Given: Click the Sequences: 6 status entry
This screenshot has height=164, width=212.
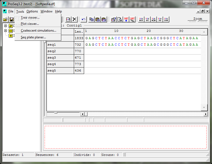Looking at the screenshot, I should click(x=54, y=155).
